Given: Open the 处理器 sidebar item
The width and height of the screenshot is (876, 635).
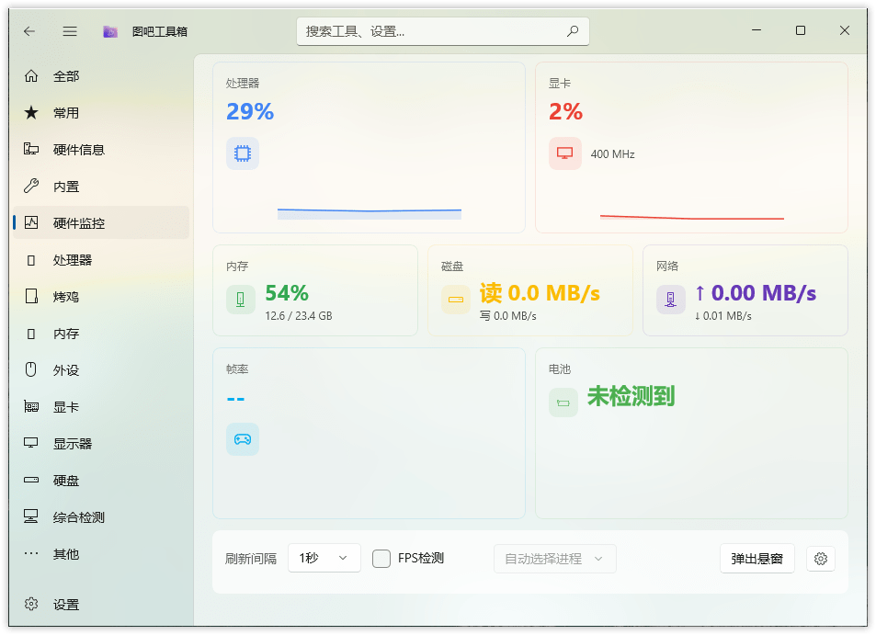Looking at the screenshot, I should 100,260.
